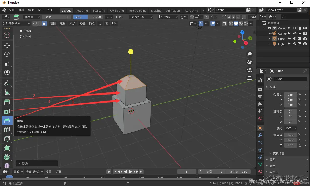Select the Scale tool
The width and height of the screenshot is (310, 186).
tap(7, 63)
